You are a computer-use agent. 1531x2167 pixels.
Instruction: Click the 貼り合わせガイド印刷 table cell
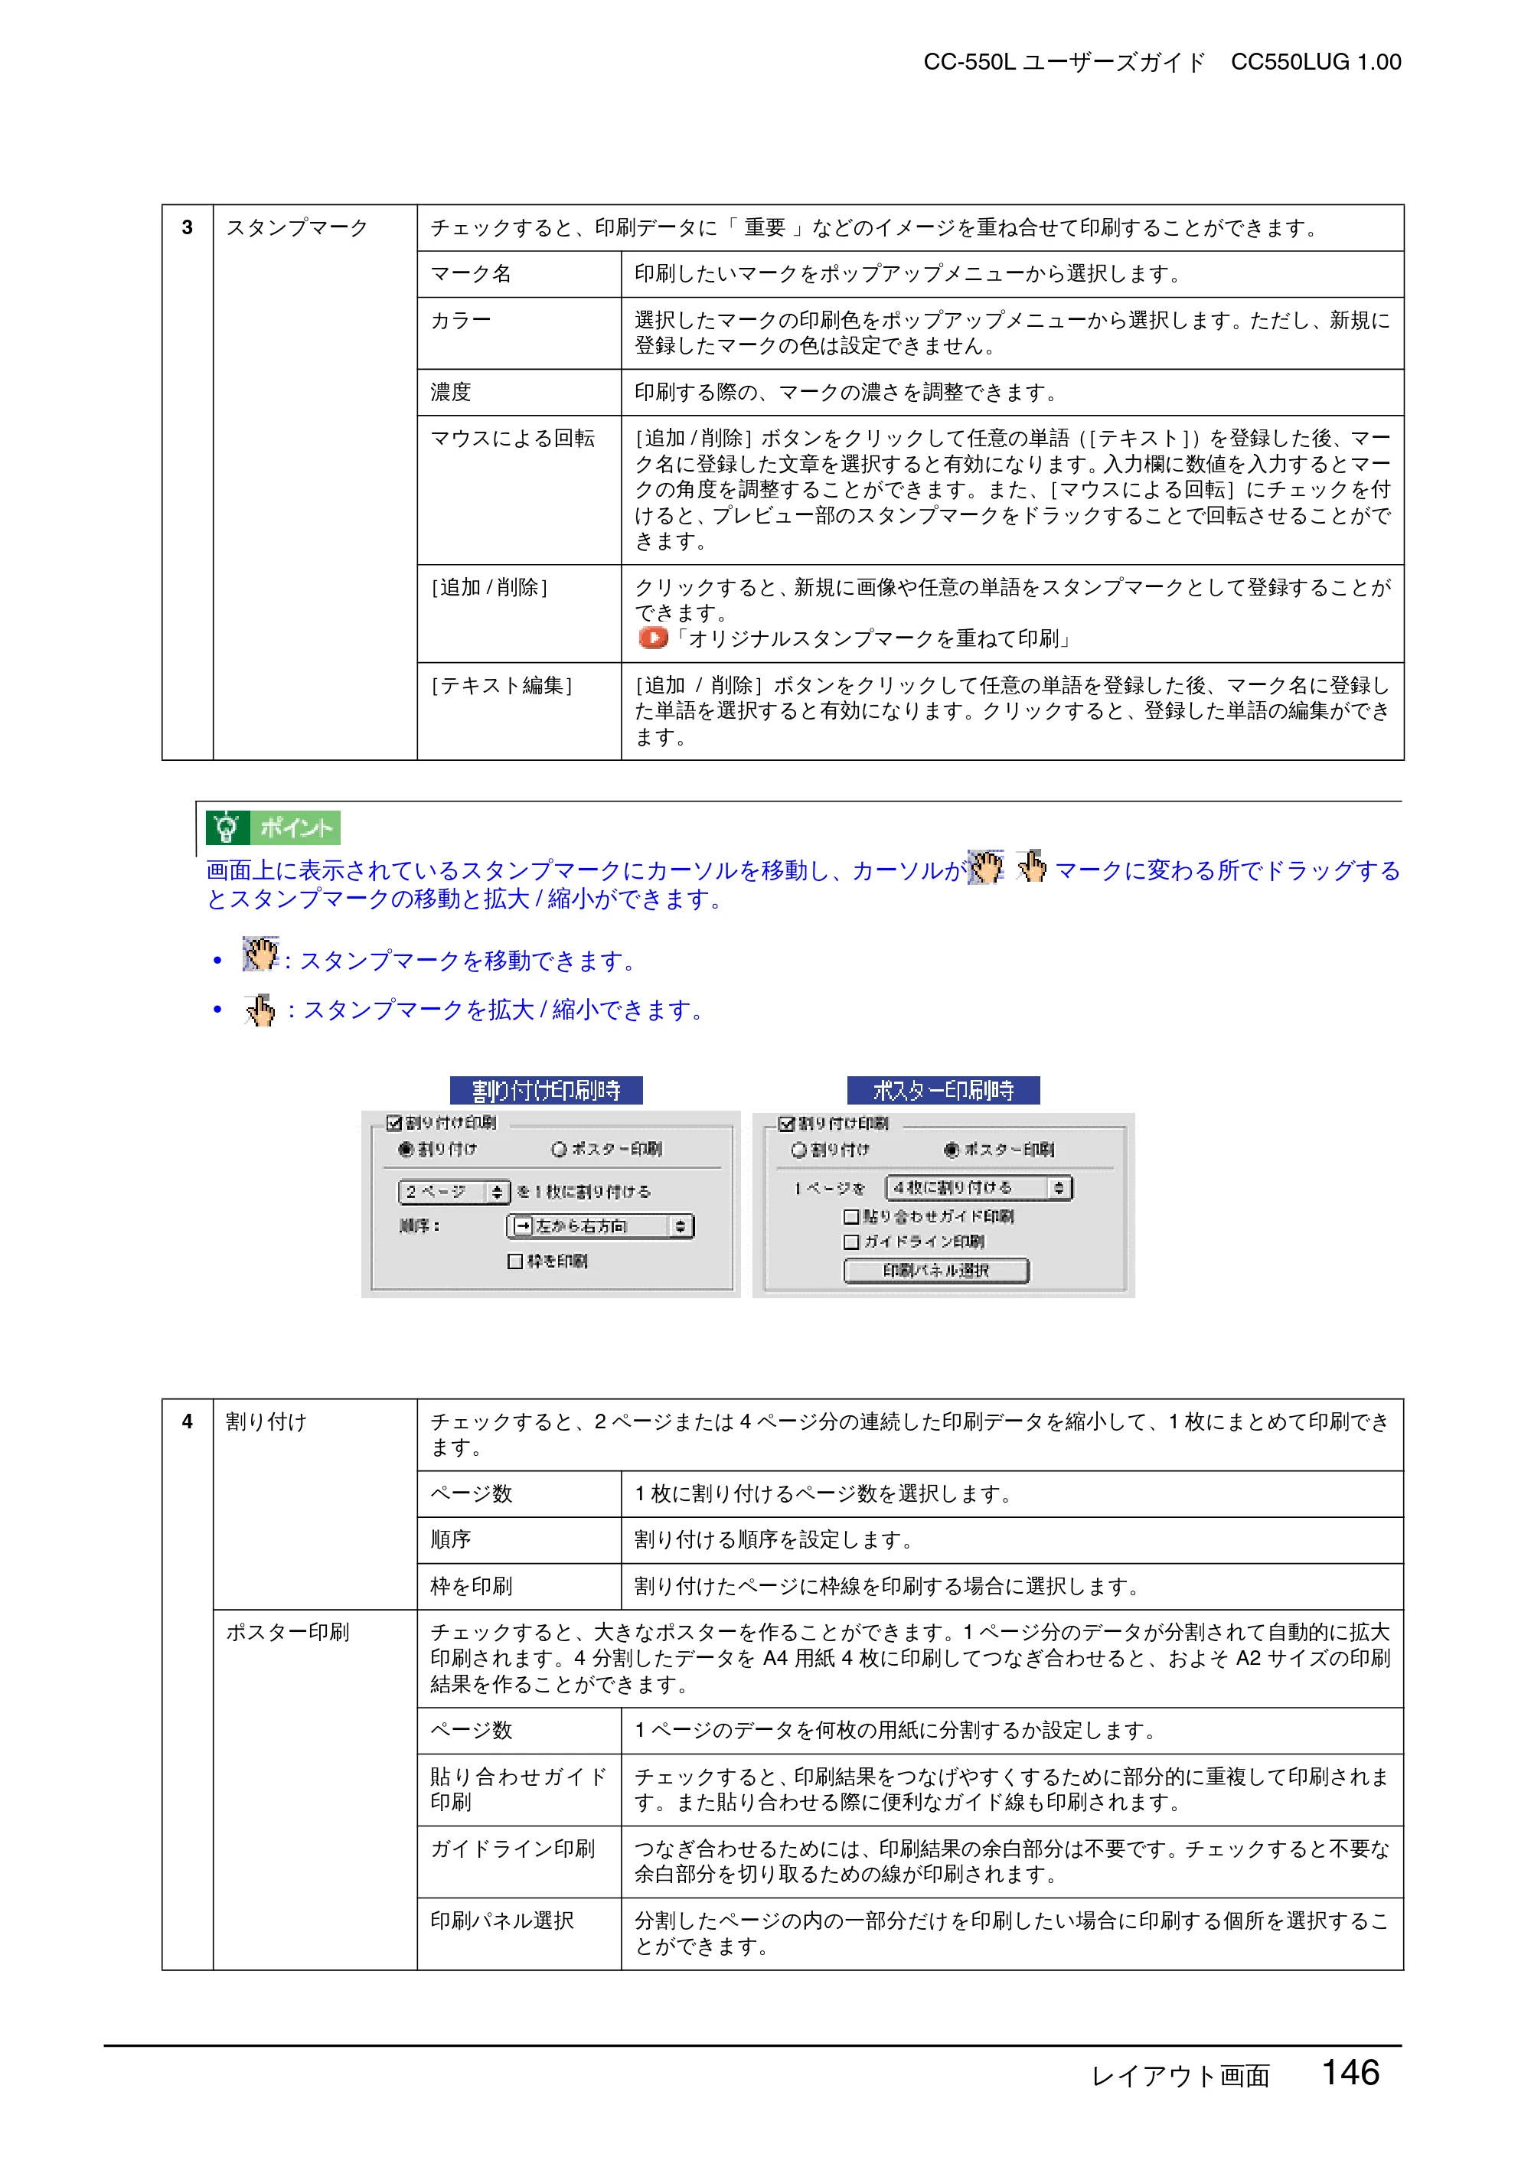[x=519, y=1790]
